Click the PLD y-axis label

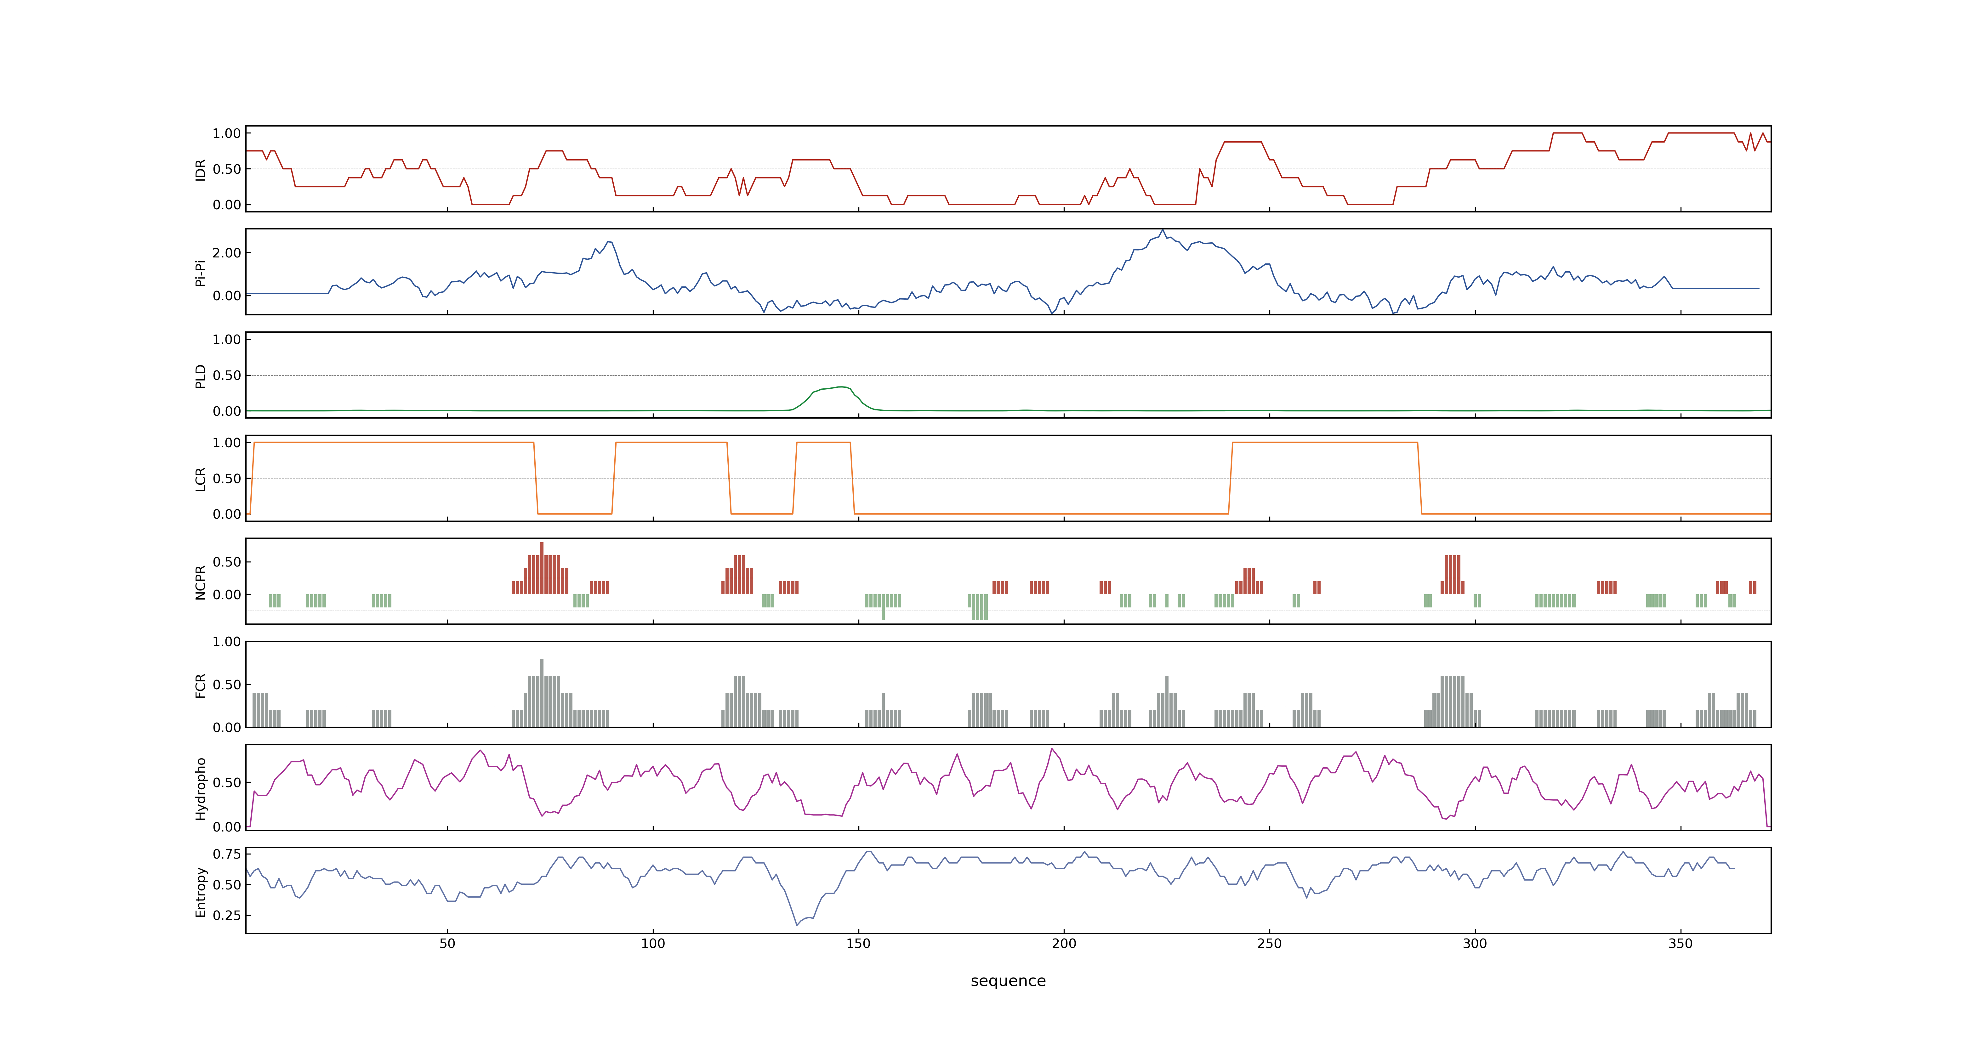[x=200, y=375]
